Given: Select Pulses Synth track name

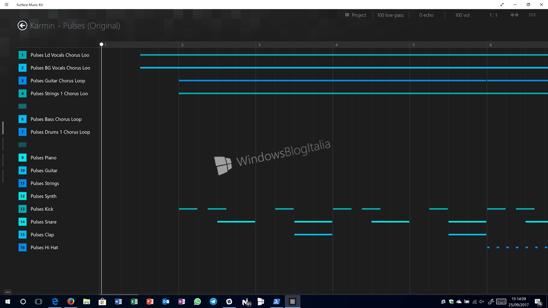Looking at the screenshot, I should [43, 196].
